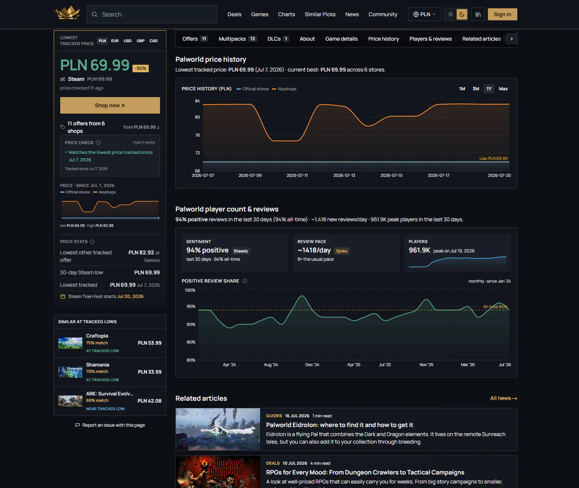Select EUR in tracked price currencies

115,41
